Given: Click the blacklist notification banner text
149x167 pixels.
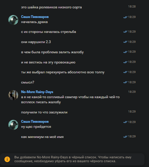Looking at the screenshot, I should (x=73, y=159).
